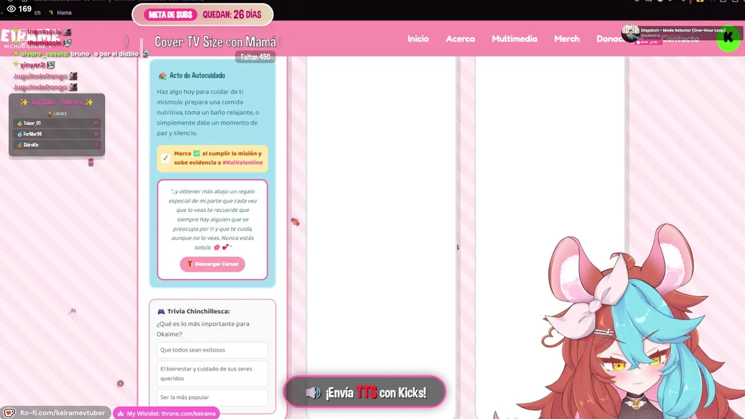745x419 pixels.
Task: Click the house icon beside Acto de Autocuidado
Action: point(162,76)
